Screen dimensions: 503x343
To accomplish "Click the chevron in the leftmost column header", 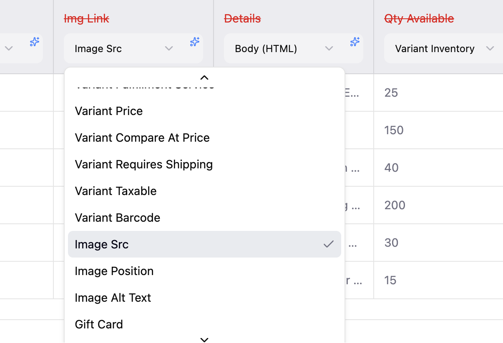I will coord(9,48).
